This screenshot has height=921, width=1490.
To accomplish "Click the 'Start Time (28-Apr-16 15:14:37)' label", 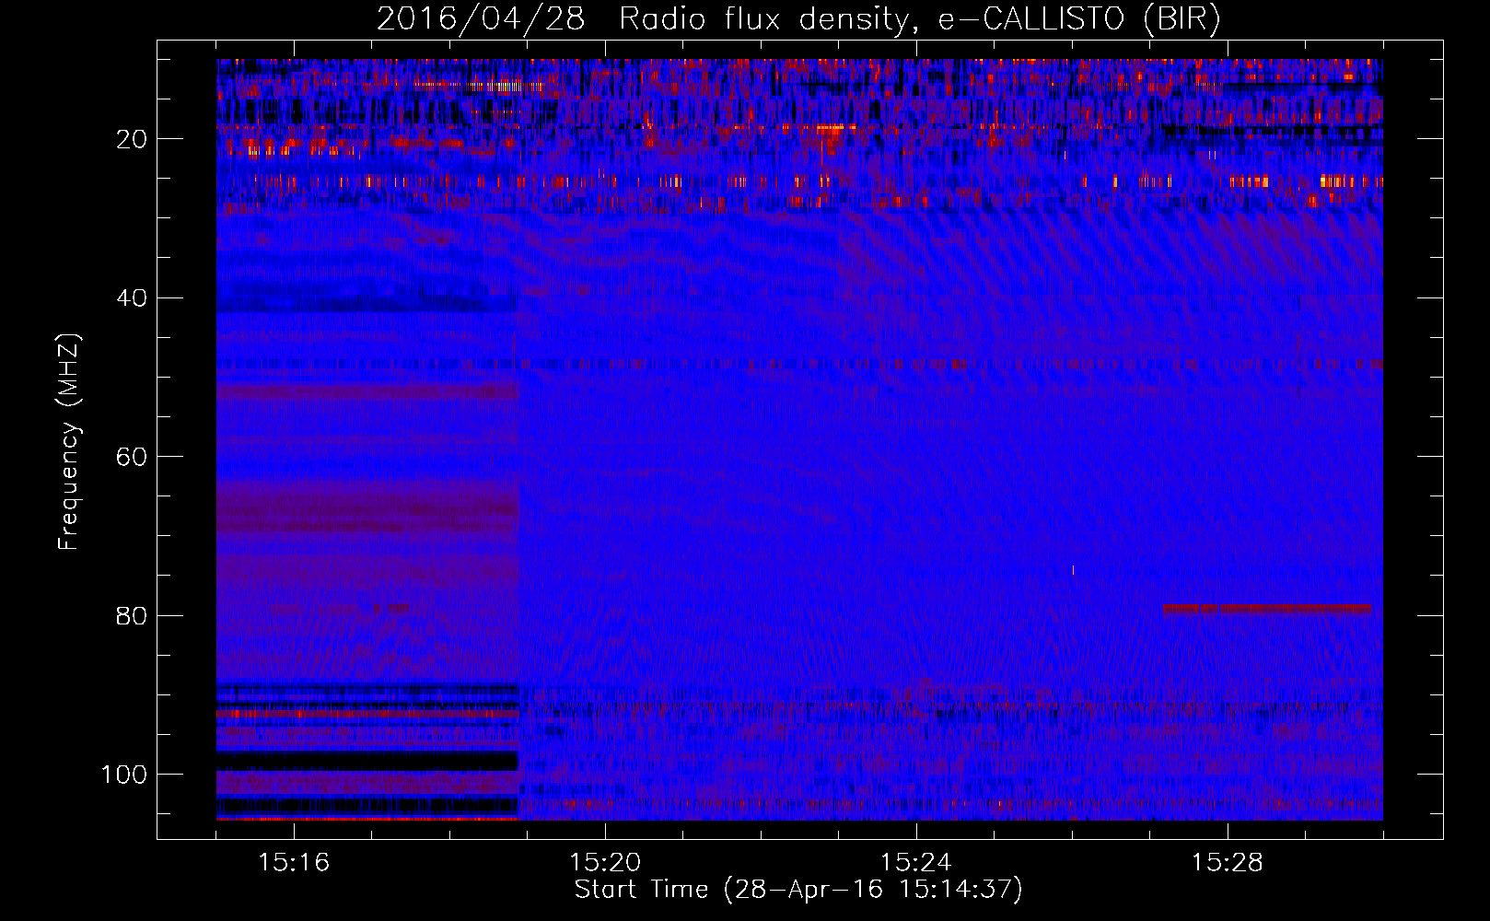I will click(798, 890).
